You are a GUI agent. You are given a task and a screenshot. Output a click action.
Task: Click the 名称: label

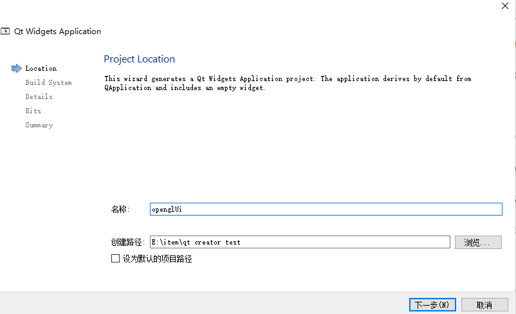(x=120, y=209)
